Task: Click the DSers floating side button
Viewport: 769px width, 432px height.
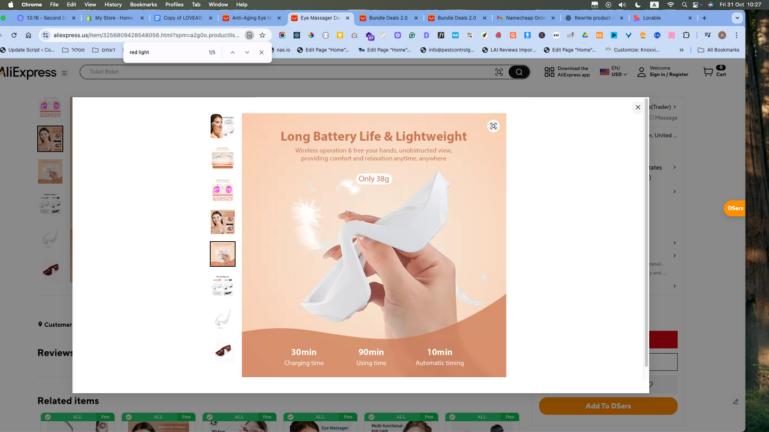Action: [x=735, y=208]
